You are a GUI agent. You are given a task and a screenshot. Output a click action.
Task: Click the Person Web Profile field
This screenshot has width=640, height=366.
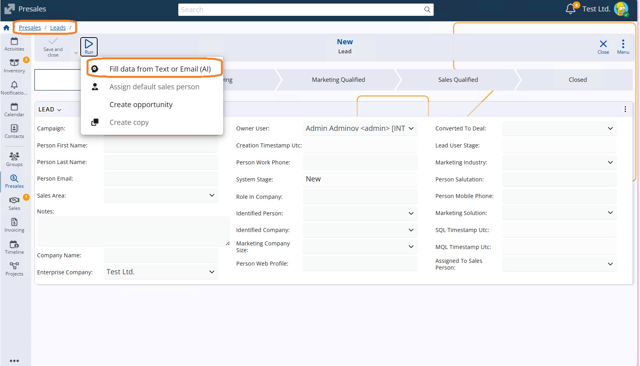360,264
